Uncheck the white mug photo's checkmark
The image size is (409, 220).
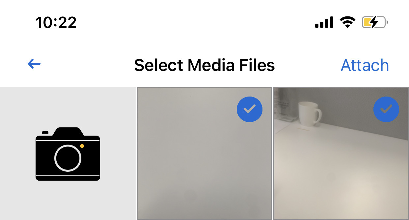[386, 109]
